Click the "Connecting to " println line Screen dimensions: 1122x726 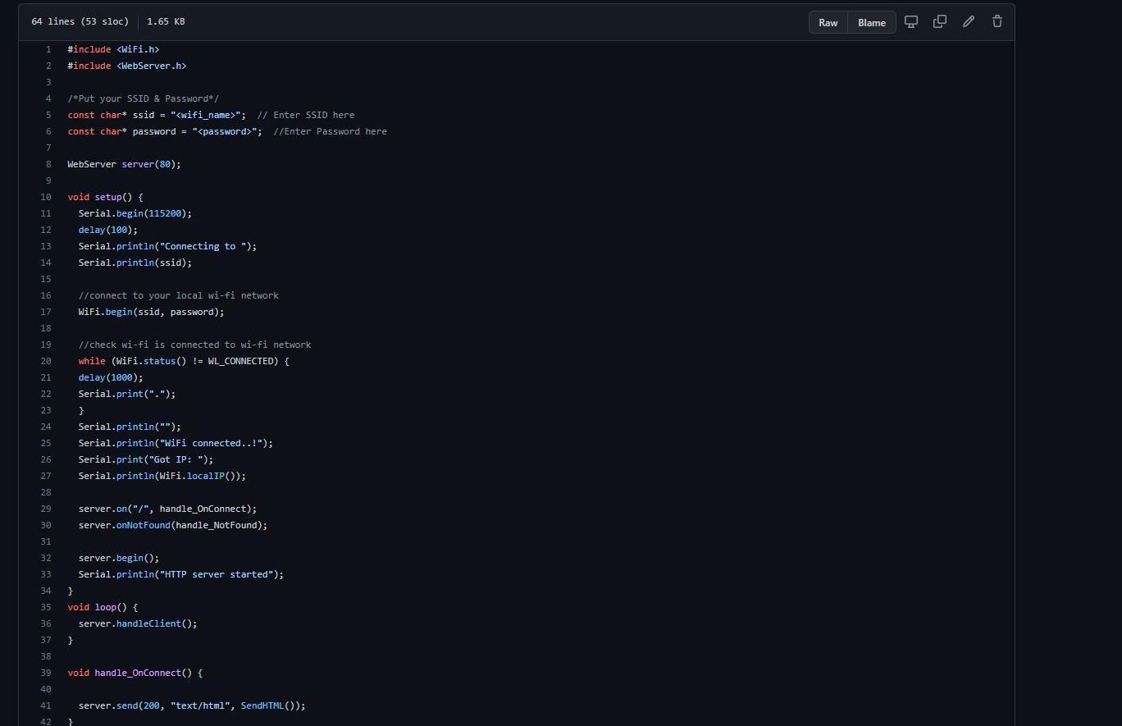coord(168,246)
